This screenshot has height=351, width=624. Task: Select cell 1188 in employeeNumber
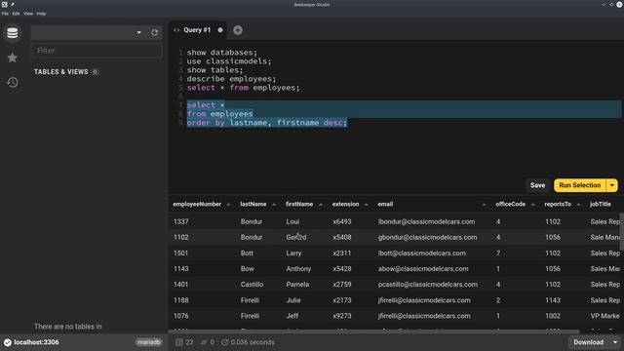click(x=181, y=300)
